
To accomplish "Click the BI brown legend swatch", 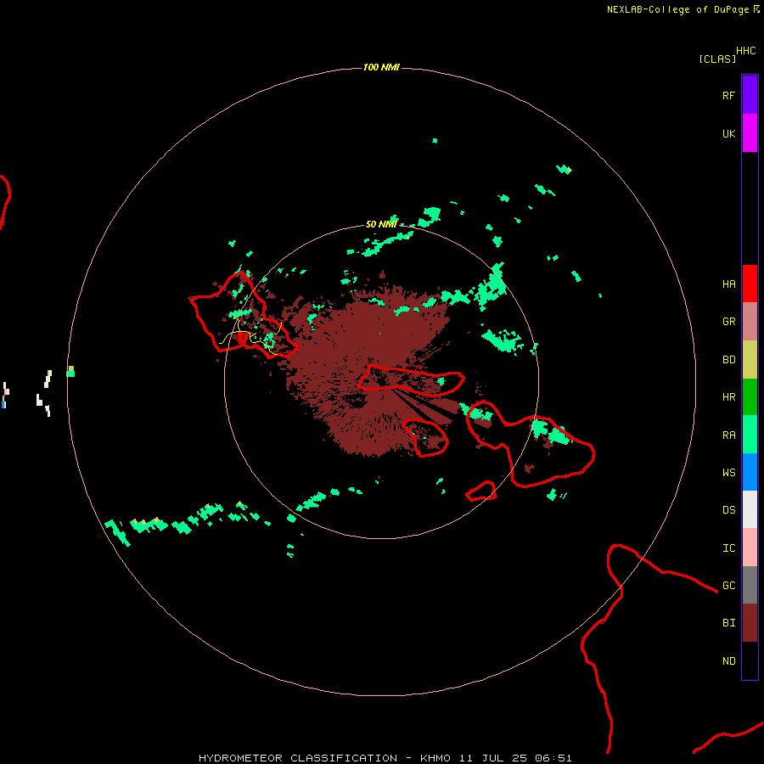I will point(750,623).
